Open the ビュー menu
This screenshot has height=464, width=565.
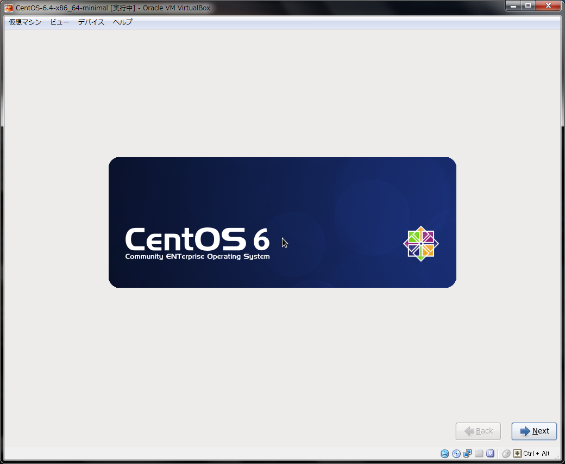pos(59,22)
